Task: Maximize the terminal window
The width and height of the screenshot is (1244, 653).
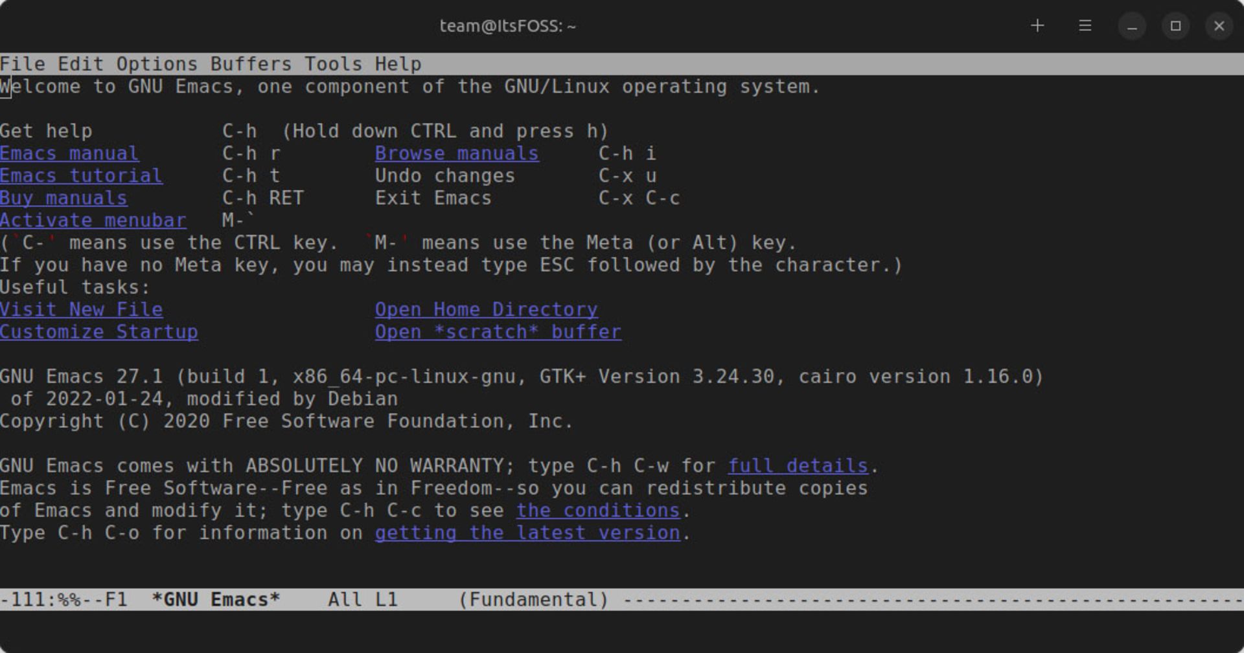Action: click(1176, 27)
